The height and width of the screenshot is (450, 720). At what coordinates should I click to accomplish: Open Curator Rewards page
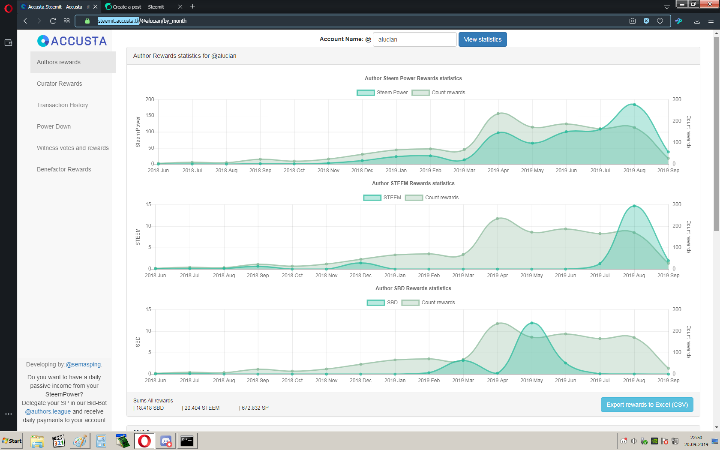[x=59, y=84]
